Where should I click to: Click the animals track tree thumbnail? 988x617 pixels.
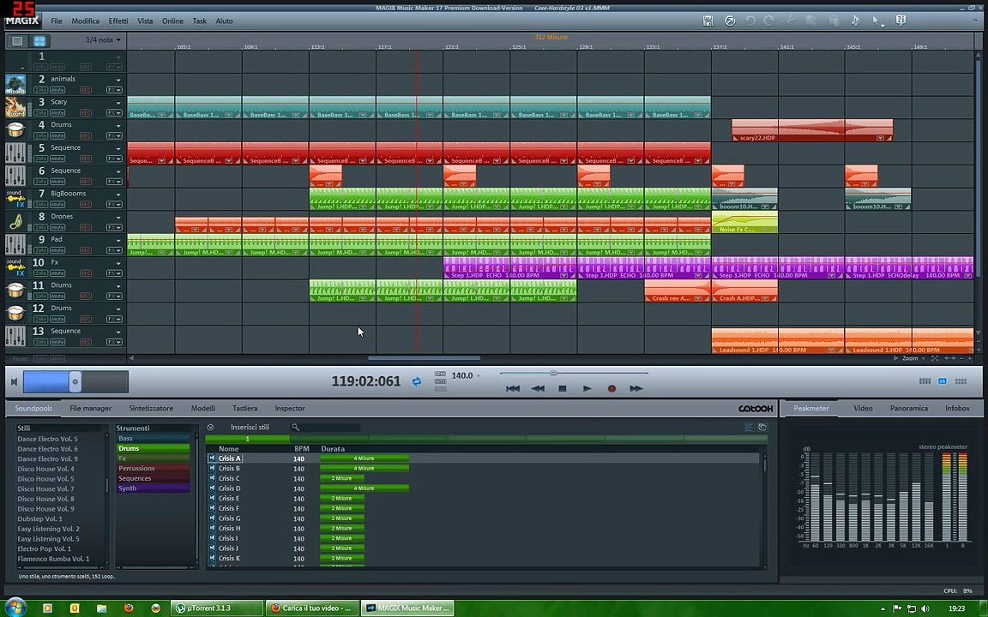[15, 84]
